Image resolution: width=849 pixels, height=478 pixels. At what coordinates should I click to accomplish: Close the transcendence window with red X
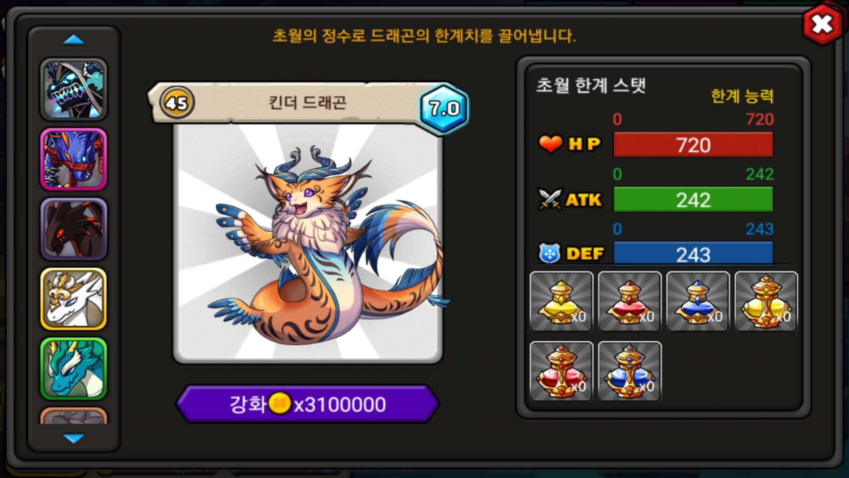pos(822,24)
